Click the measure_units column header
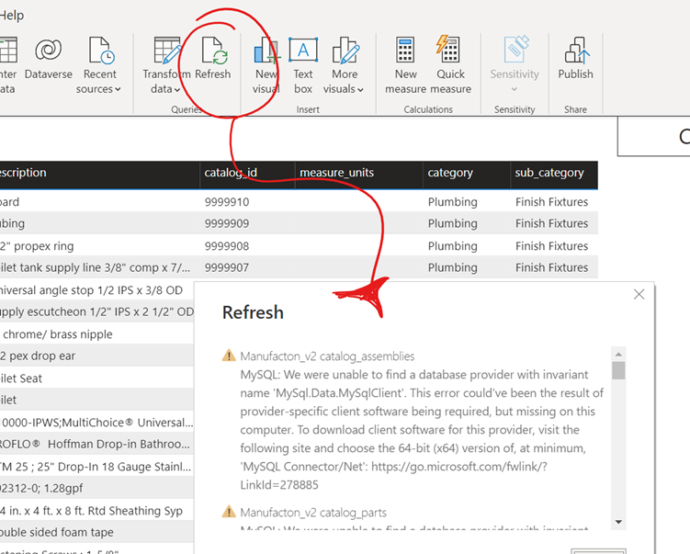Screen dimensions: 690x554 pos(336,173)
